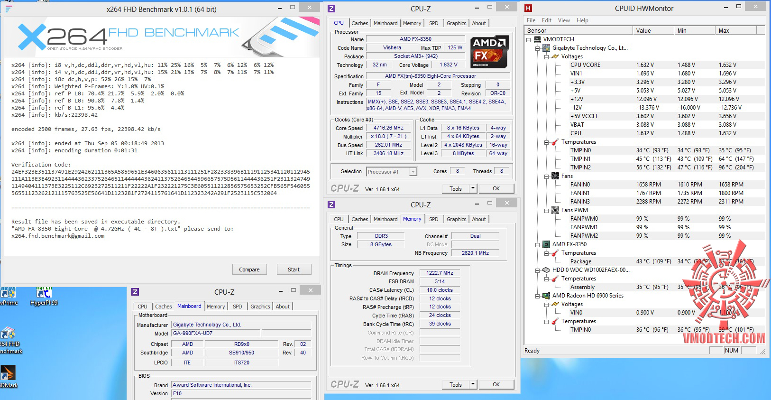Viewport: 771px width, 400px height.
Task: Click the Min column header in HWMonitor
Action: coord(695,31)
